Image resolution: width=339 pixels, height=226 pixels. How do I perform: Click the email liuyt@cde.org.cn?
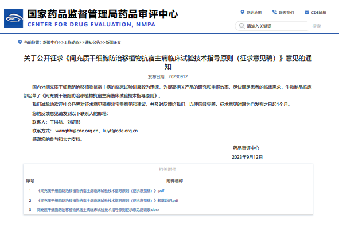tap(120, 131)
